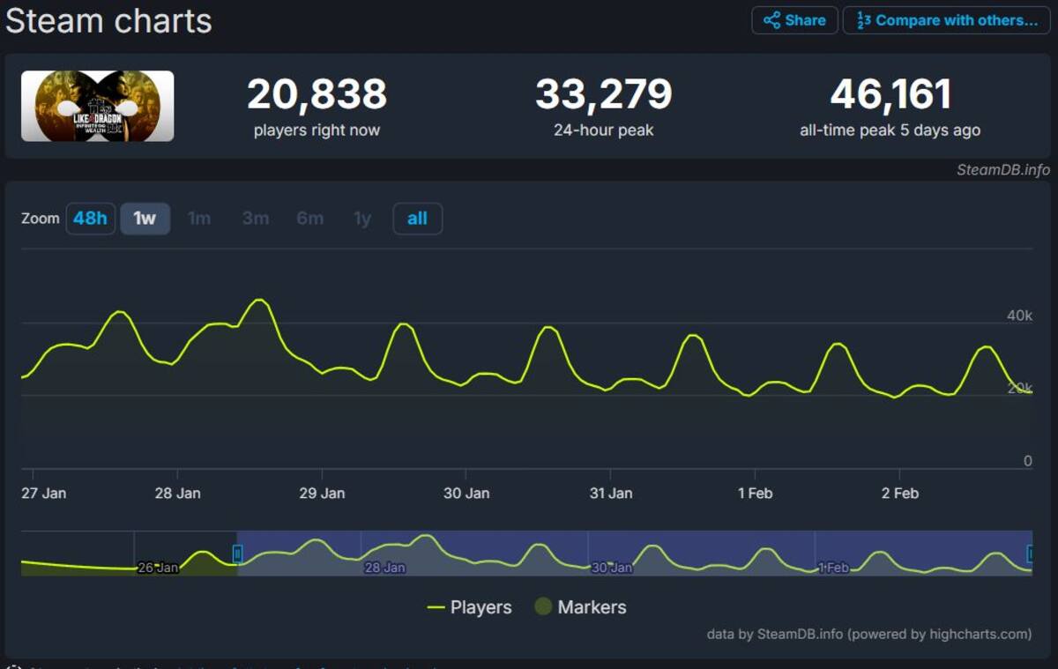
Task: Click the highlighted navigator selection area
Action: [x=634, y=554]
